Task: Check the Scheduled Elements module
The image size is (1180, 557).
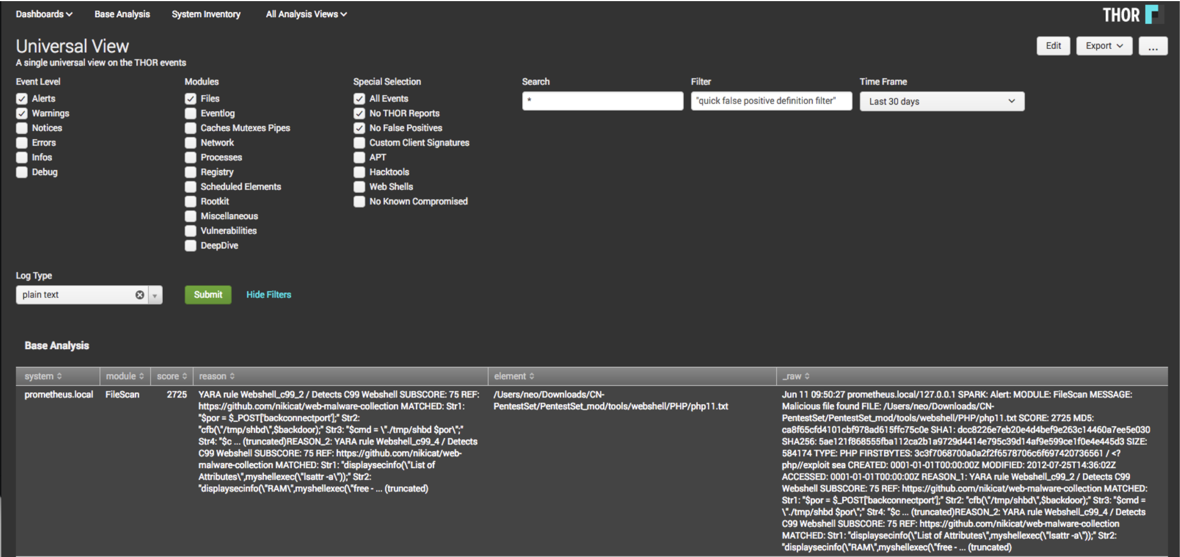Action: point(191,187)
